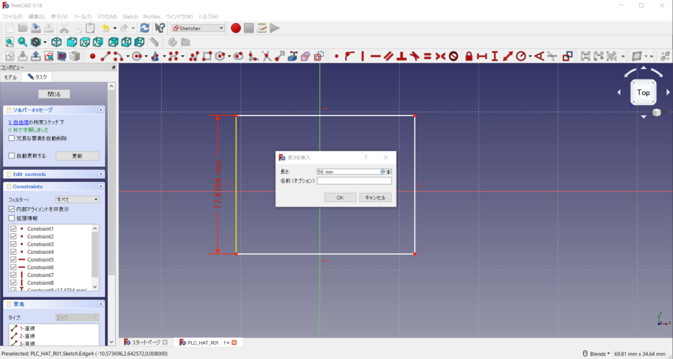This screenshot has width=673, height=359.
Task: Select the equality constraint tool
Action: [427, 56]
